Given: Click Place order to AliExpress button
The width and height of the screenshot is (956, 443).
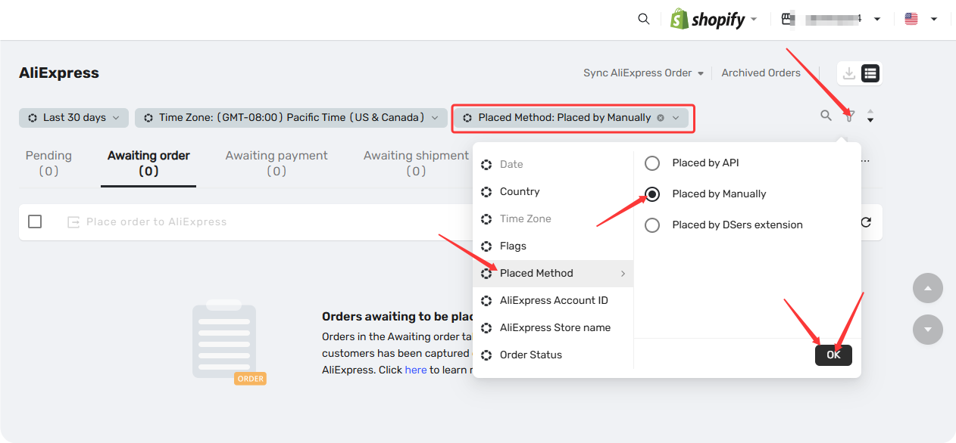Looking at the screenshot, I should click(147, 222).
